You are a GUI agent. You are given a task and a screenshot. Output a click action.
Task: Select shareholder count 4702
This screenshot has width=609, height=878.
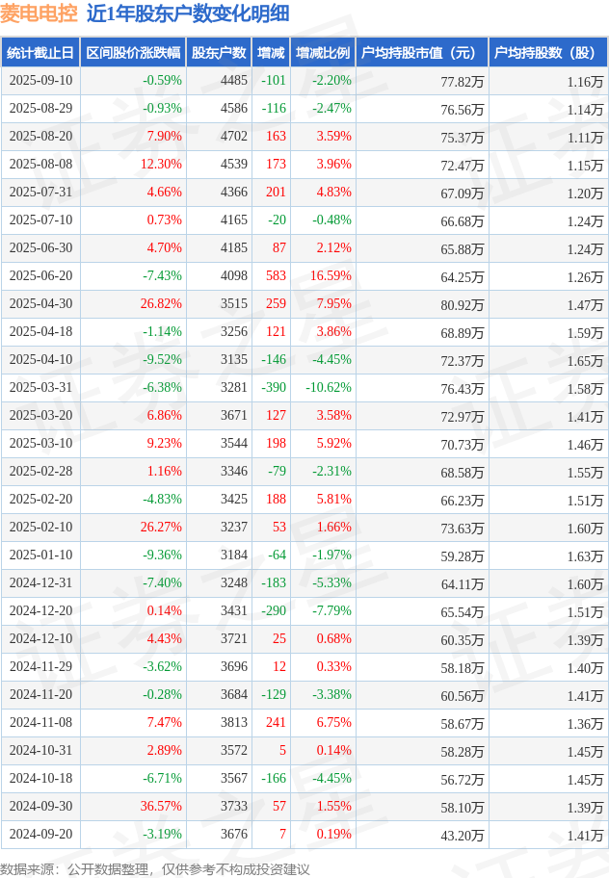point(233,137)
